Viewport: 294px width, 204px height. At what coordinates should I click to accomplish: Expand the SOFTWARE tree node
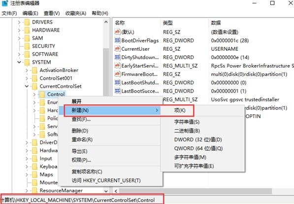point(19,54)
